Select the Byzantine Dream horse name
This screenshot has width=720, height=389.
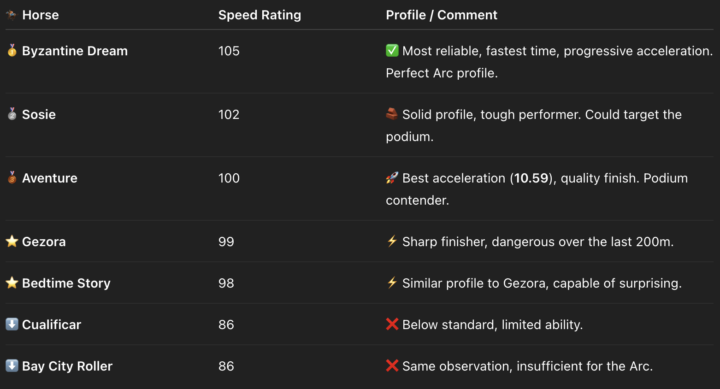click(x=75, y=51)
